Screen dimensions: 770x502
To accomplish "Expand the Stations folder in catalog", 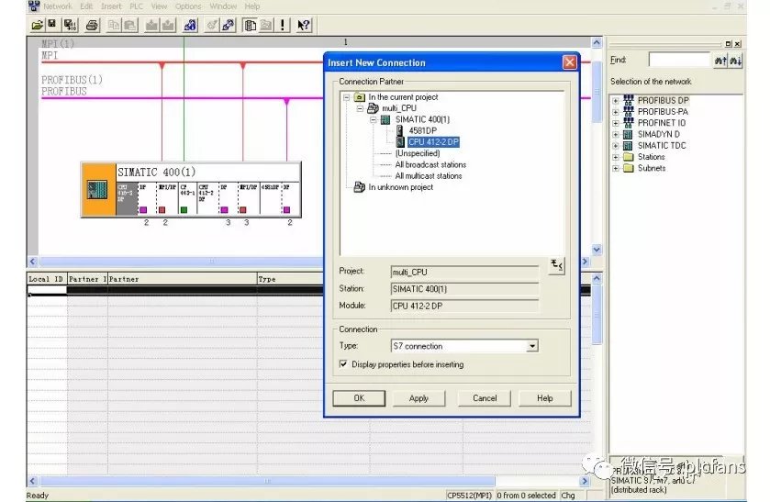I will (615, 157).
